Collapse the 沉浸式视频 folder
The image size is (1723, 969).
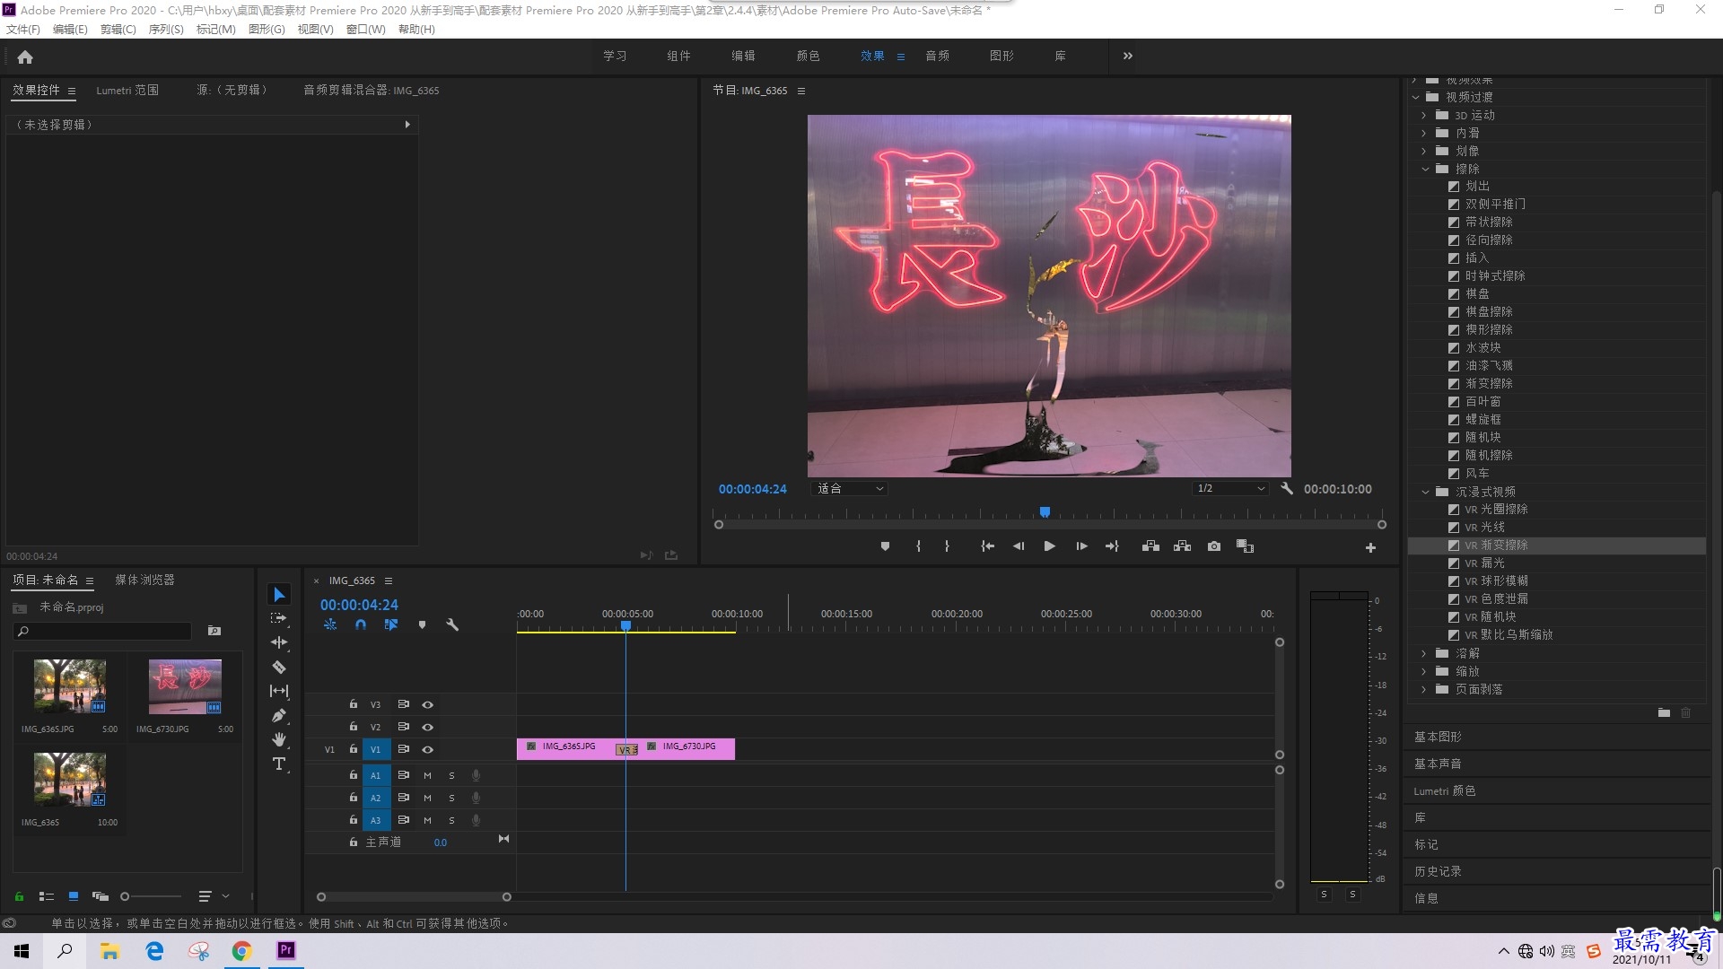pyautogui.click(x=1425, y=492)
